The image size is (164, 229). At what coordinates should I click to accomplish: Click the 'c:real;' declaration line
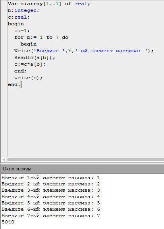click(x=19, y=17)
